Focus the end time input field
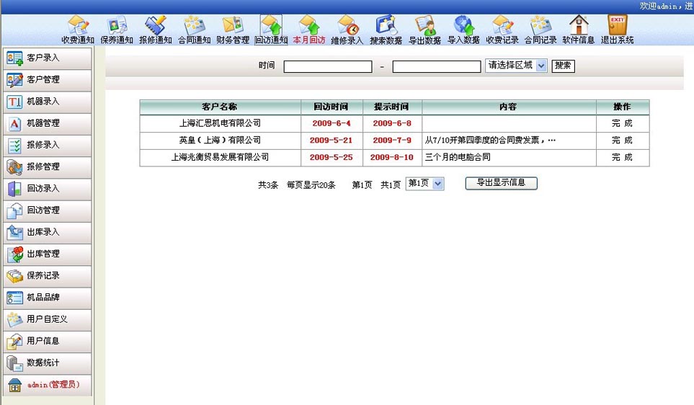 [437, 66]
